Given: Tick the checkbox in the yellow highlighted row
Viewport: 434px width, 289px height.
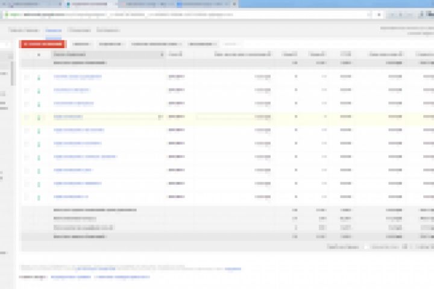Looking at the screenshot, I should [27, 117].
